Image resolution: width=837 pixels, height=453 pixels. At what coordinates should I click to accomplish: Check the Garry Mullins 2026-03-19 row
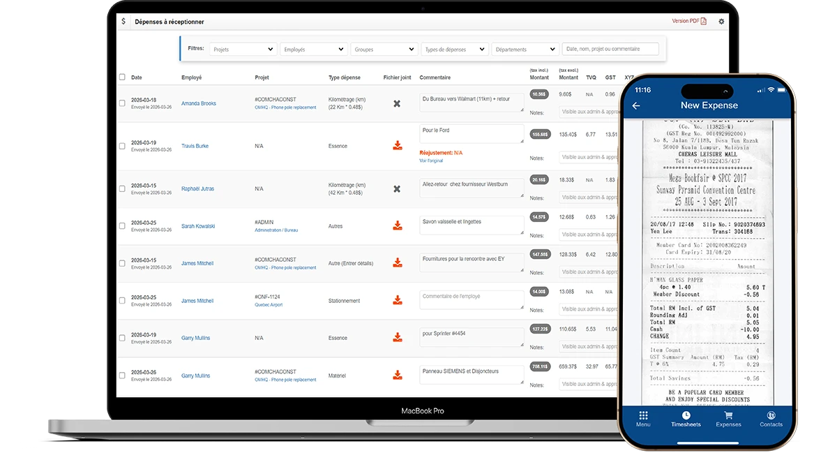pyautogui.click(x=122, y=338)
